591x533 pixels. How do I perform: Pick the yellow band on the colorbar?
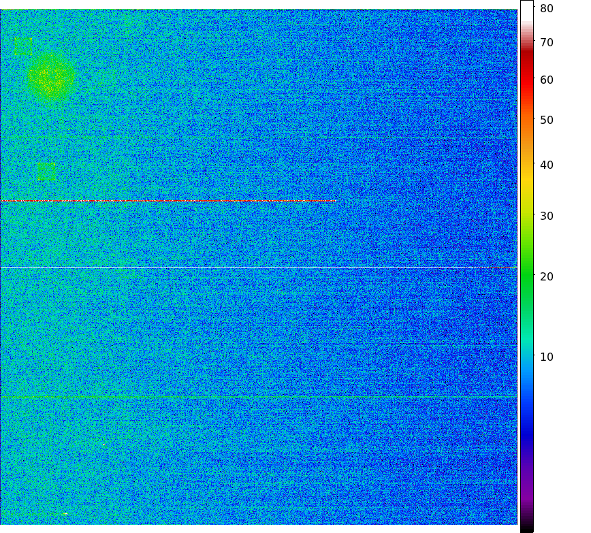click(526, 178)
